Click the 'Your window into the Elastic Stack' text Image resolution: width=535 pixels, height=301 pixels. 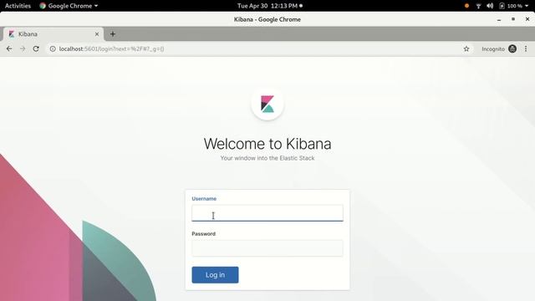[267, 158]
